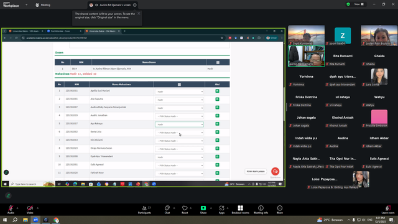
Task: Open the More options menu
Action: tap(279, 210)
